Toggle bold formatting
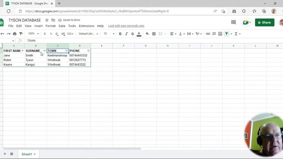 (120, 34)
